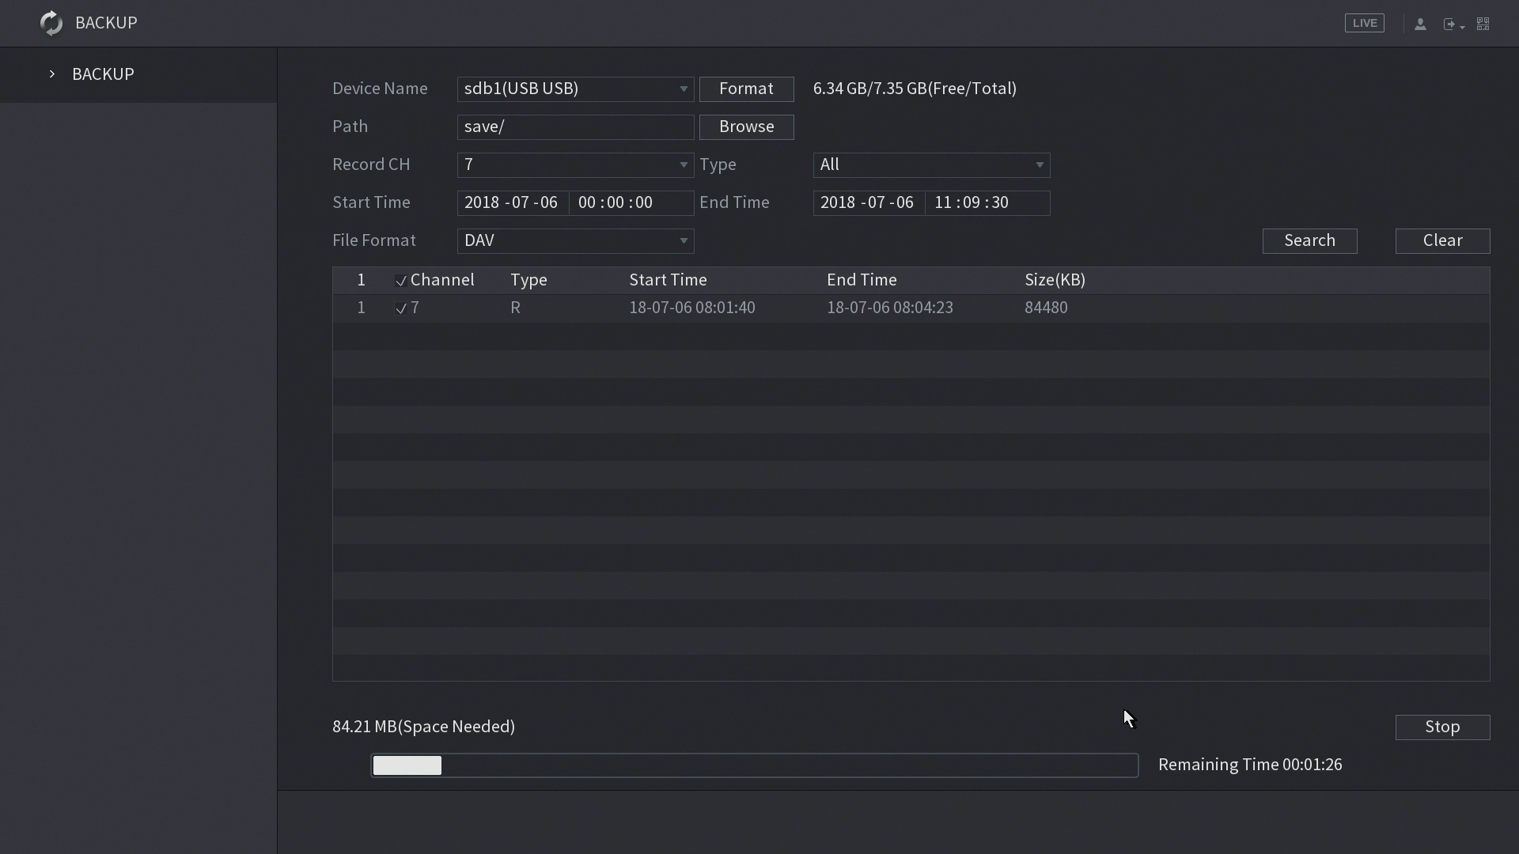The height and width of the screenshot is (854, 1519).
Task: Open the Record CH dropdown
Action: (575, 164)
